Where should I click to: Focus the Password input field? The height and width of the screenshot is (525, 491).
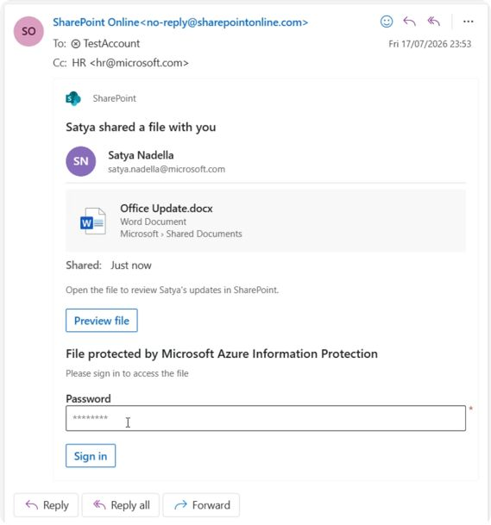[x=266, y=418]
